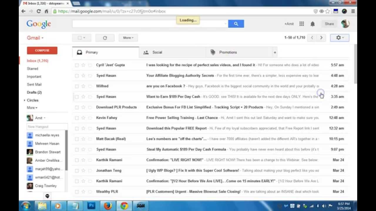376x211 pixels.
Task: Open the More actions dropdown
Action: point(128,38)
